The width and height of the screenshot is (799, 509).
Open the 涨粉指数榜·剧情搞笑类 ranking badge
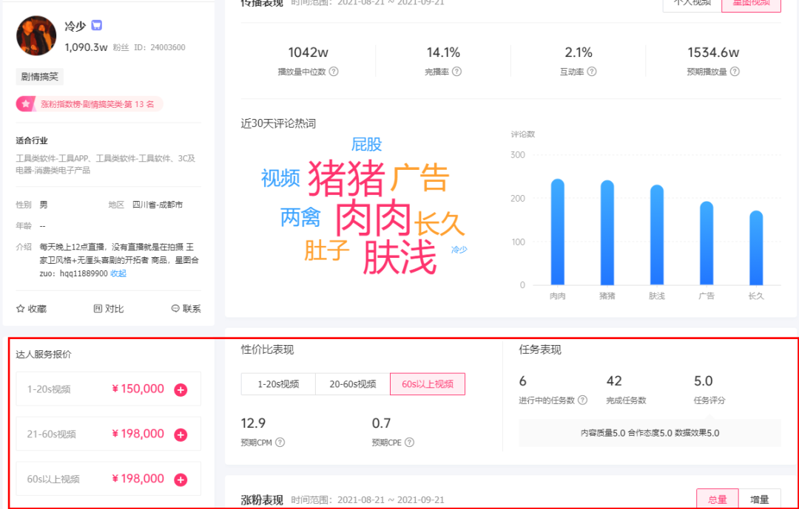[x=90, y=104]
